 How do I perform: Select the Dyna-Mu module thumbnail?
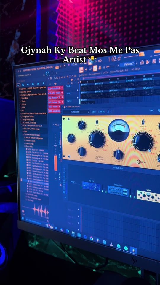(118, 191)
